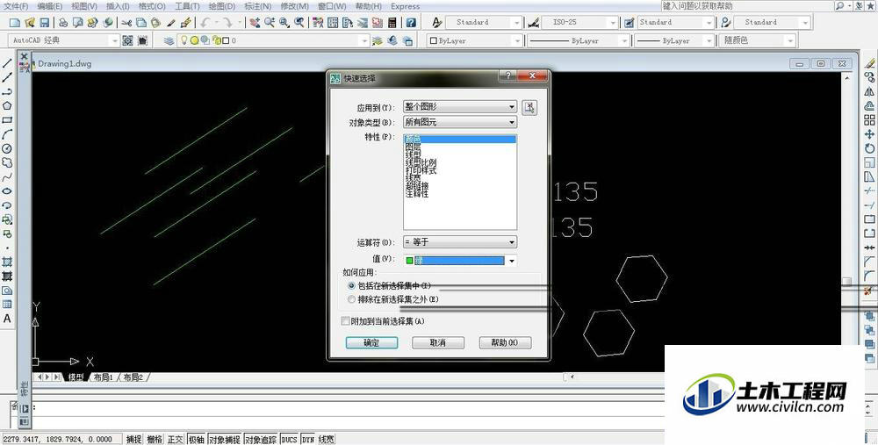Toggle 线宽 lineweight display in status bar
The width and height of the screenshot is (878, 445).
pyautogui.click(x=327, y=440)
